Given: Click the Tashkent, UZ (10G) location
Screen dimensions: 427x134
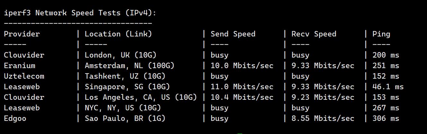Looking at the screenshot, I should tap(125, 76).
